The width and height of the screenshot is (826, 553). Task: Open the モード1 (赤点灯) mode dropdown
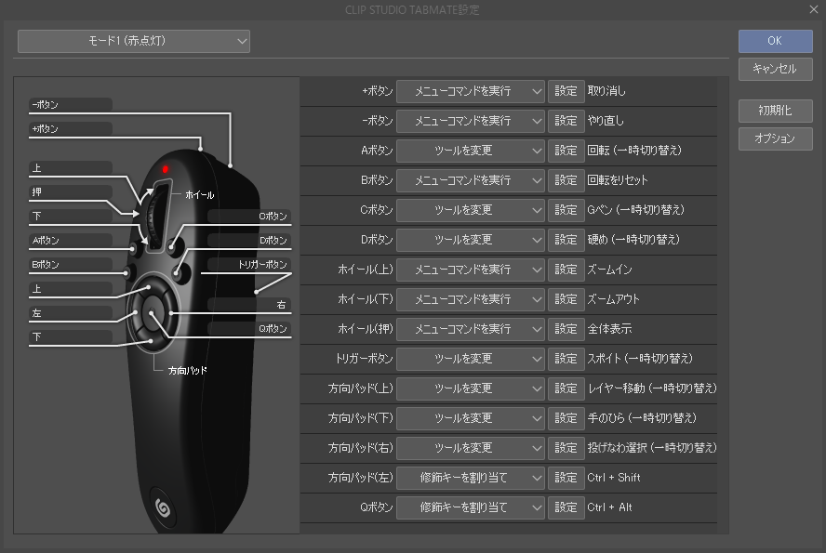pyautogui.click(x=134, y=41)
